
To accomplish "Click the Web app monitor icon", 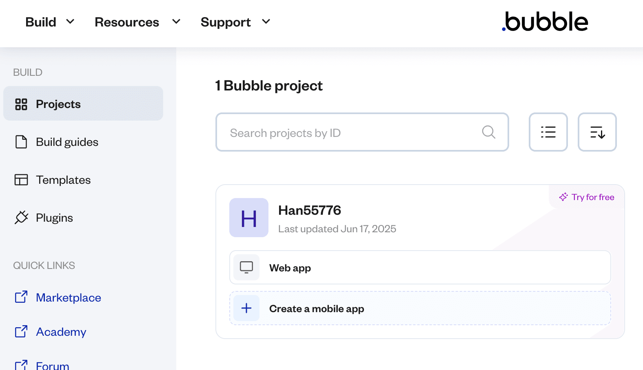I will tap(246, 267).
